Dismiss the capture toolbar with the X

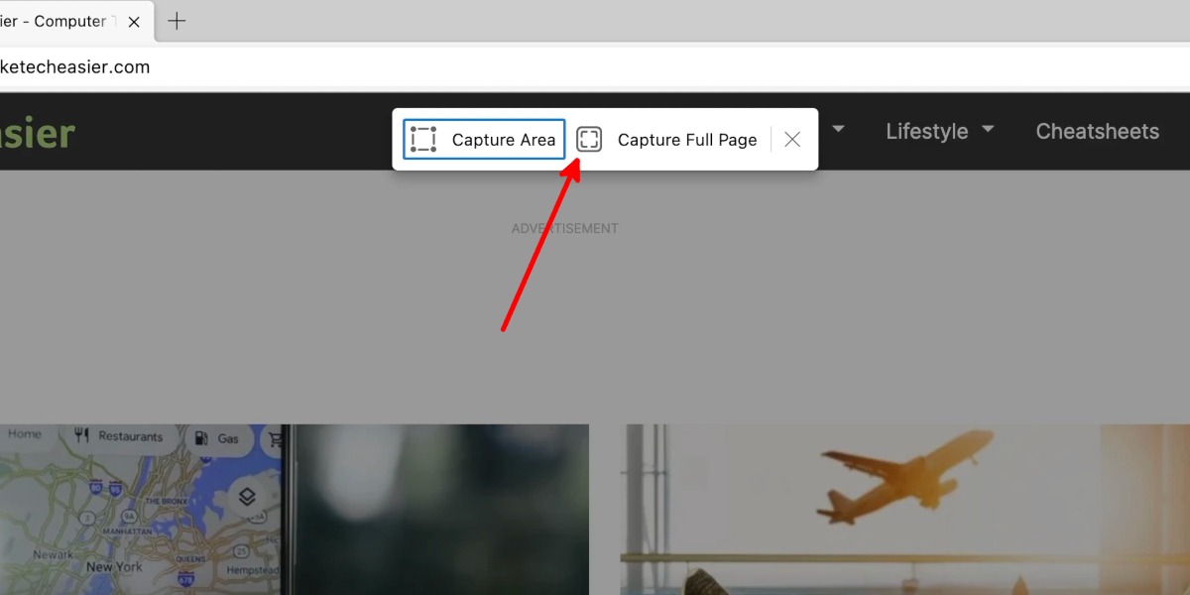[791, 139]
